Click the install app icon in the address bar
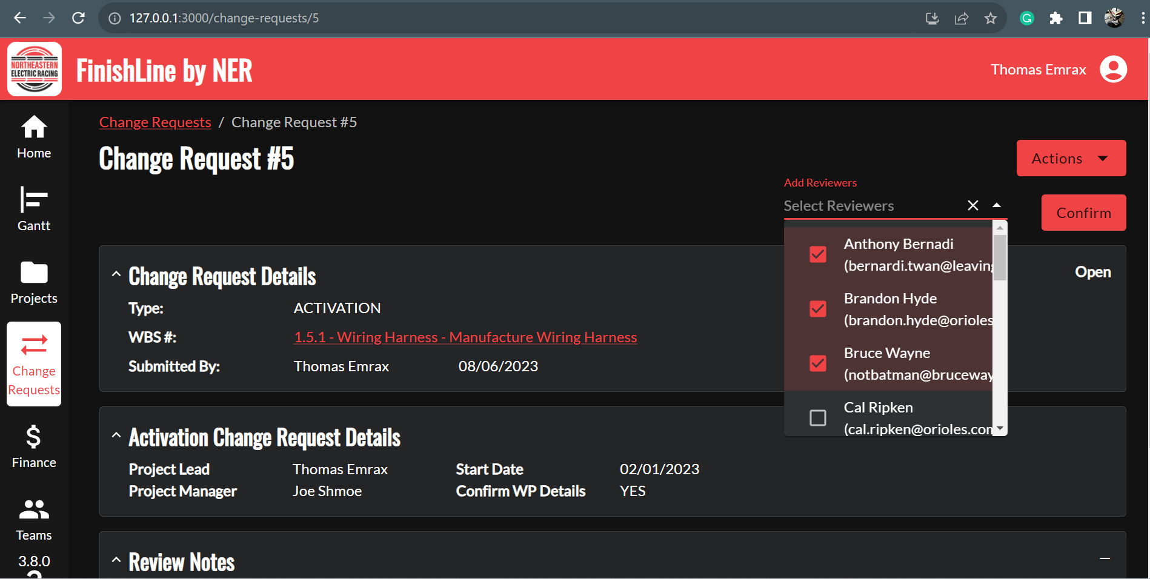Viewport: 1150px width, 579px height. 932,18
